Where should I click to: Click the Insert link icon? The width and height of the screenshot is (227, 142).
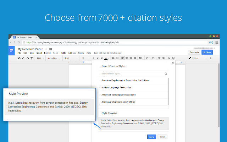tap(113, 58)
